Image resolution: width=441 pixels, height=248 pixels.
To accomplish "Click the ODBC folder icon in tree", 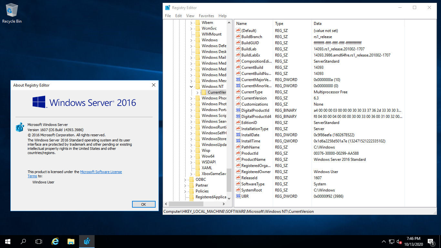I will (x=191, y=180).
